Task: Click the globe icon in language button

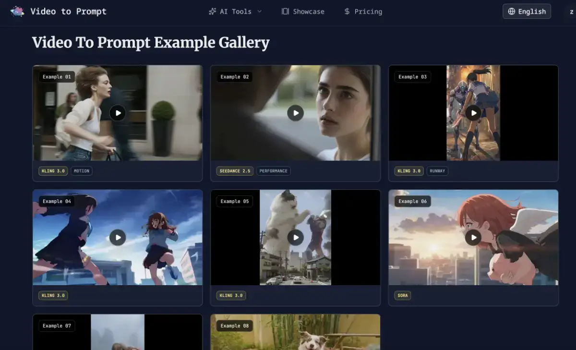Action: click(512, 12)
